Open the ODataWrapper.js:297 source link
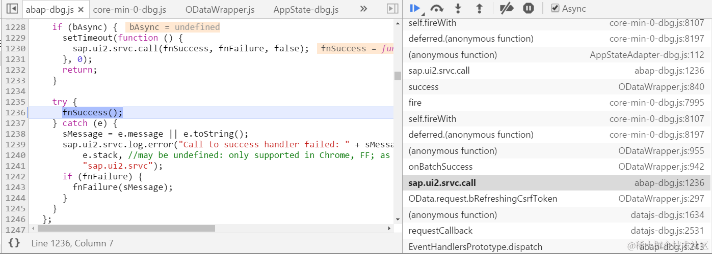712x254 pixels. (661, 199)
